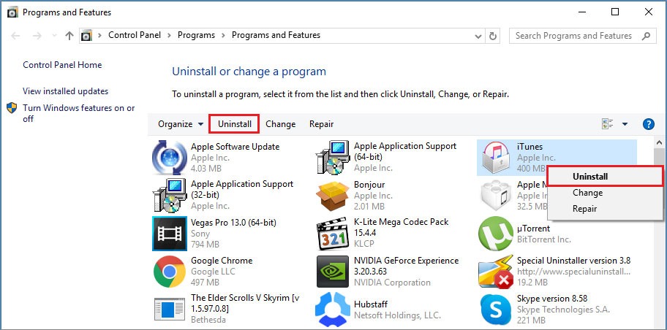Click the search magnifier icon

tap(647, 36)
